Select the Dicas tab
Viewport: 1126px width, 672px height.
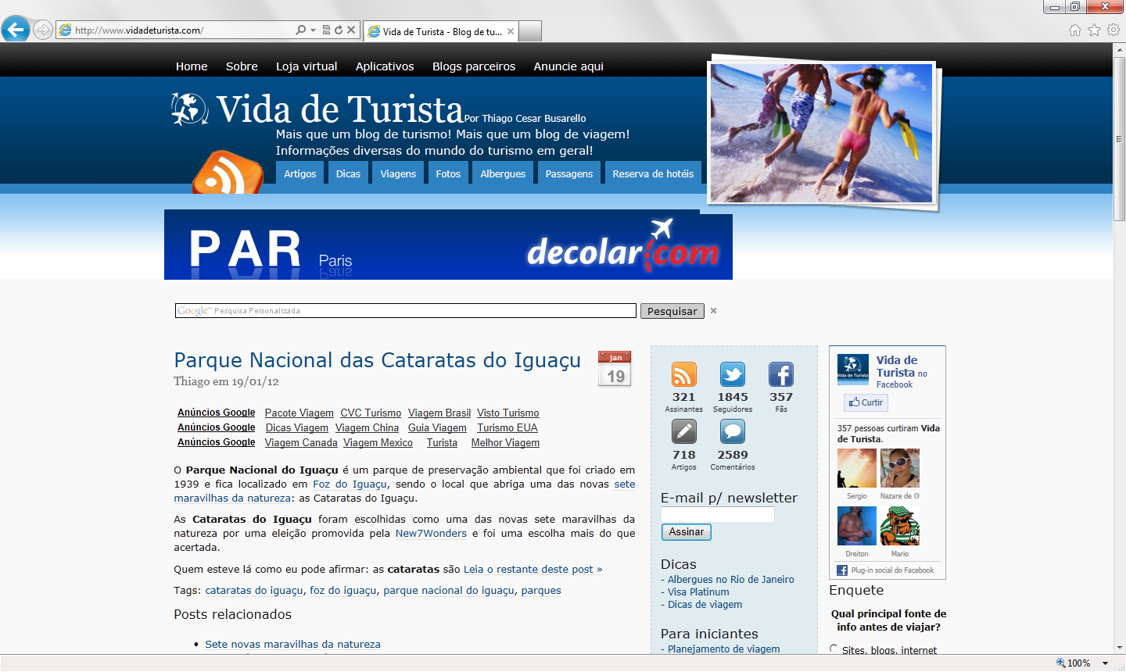pos(348,173)
